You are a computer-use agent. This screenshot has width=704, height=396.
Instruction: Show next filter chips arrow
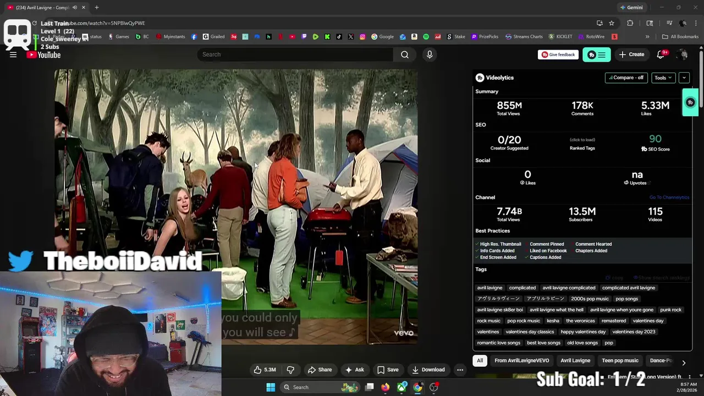684,363
